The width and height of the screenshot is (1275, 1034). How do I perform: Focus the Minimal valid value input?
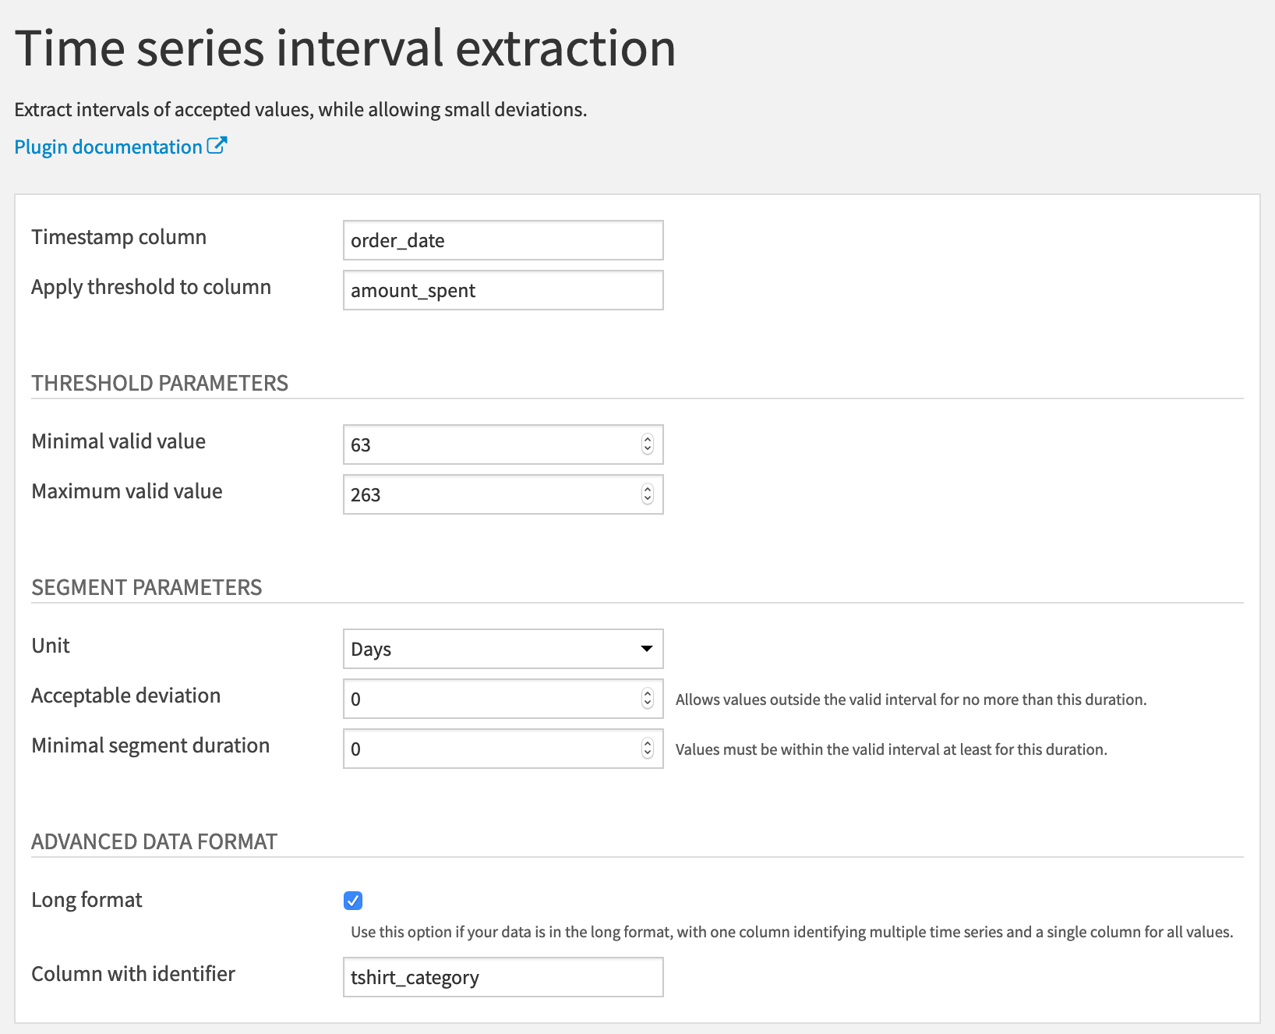click(x=491, y=444)
